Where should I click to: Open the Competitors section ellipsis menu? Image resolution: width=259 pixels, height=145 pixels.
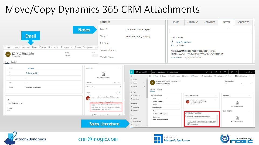click(250, 111)
